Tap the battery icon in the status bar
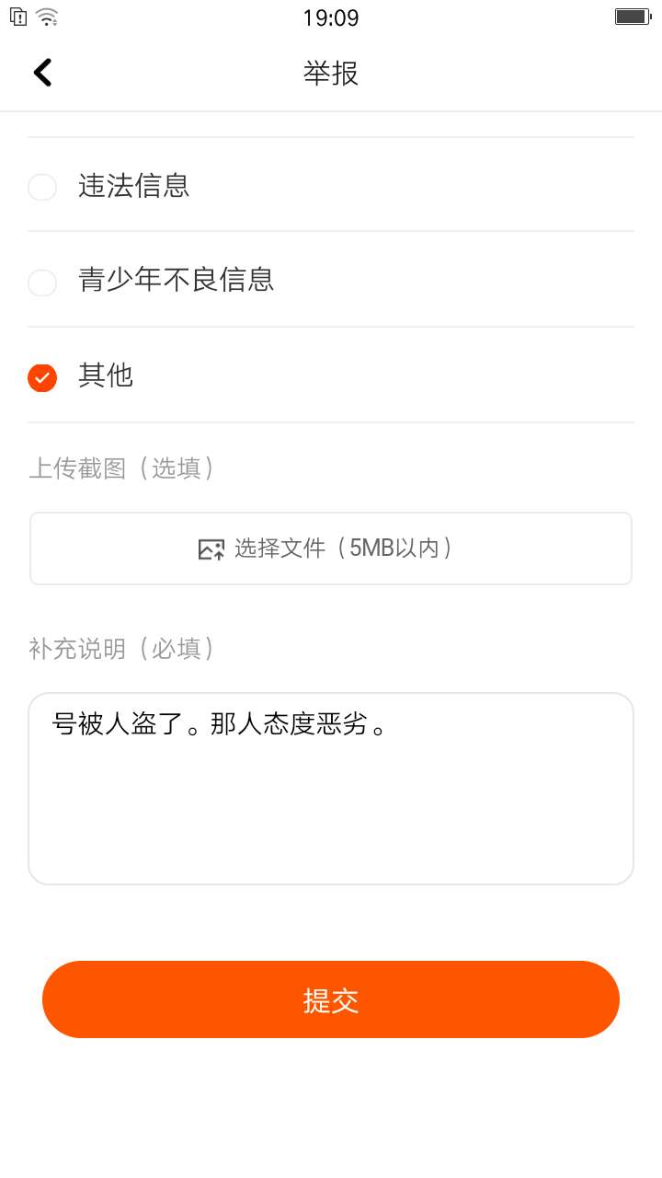This screenshot has width=662, height=1178. click(633, 17)
